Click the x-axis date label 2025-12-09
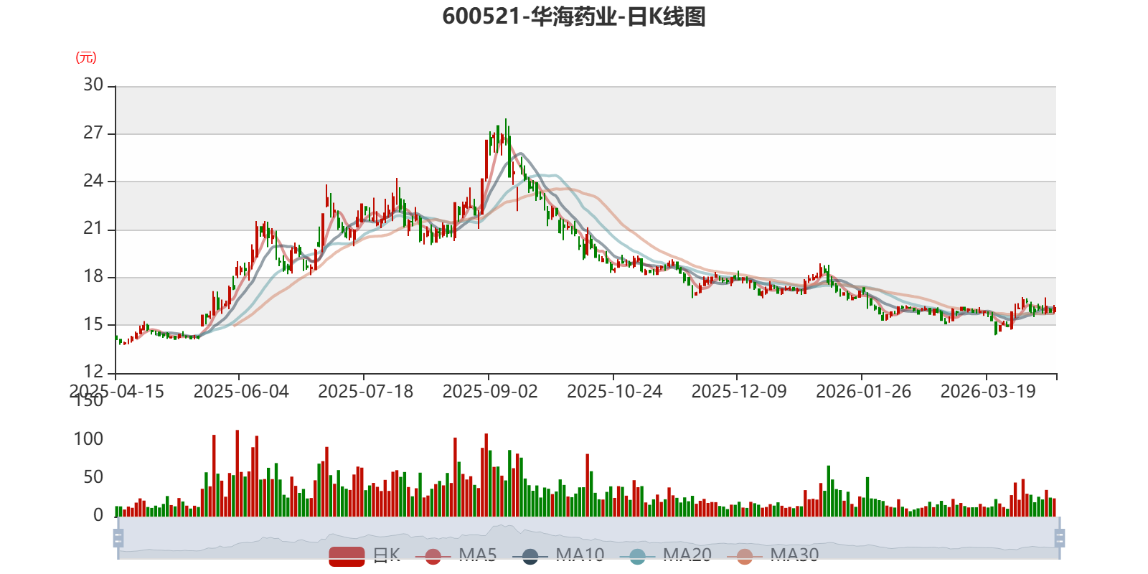The height and width of the screenshot is (574, 1148). point(739,392)
